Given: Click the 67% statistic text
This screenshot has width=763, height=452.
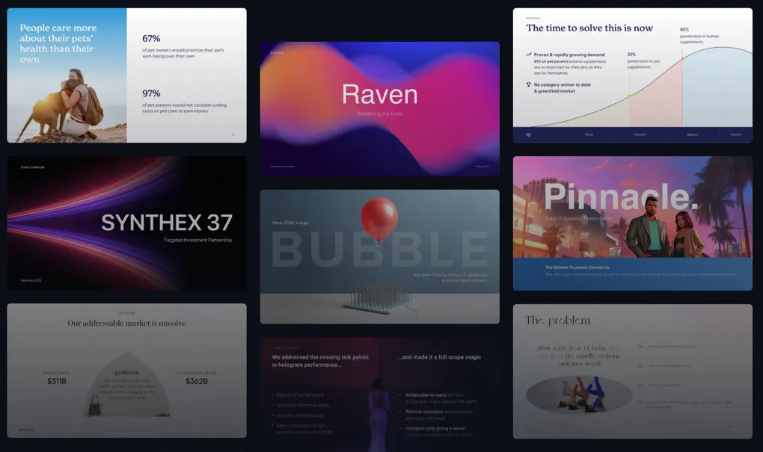Looking at the screenshot, I should click(151, 38).
